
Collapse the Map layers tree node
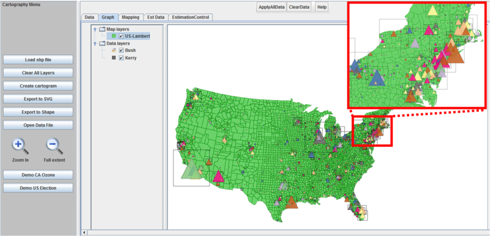click(95, 29)
